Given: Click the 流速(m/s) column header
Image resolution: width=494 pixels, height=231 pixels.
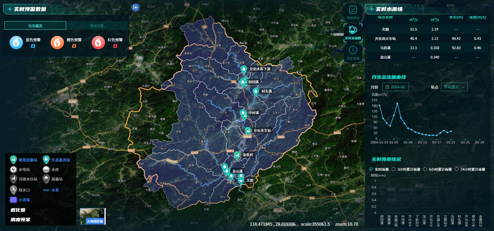Looking at the screenshot, I should 477,17.
